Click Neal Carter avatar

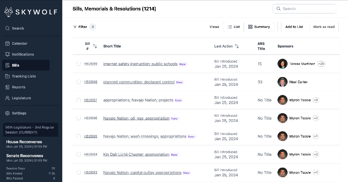282,82
